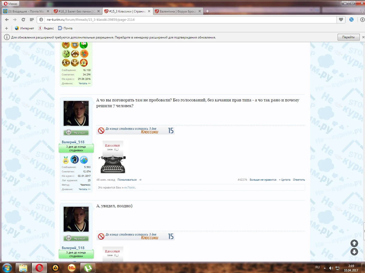
Task: Click the chess knight badge
Action: click(75, 160)
